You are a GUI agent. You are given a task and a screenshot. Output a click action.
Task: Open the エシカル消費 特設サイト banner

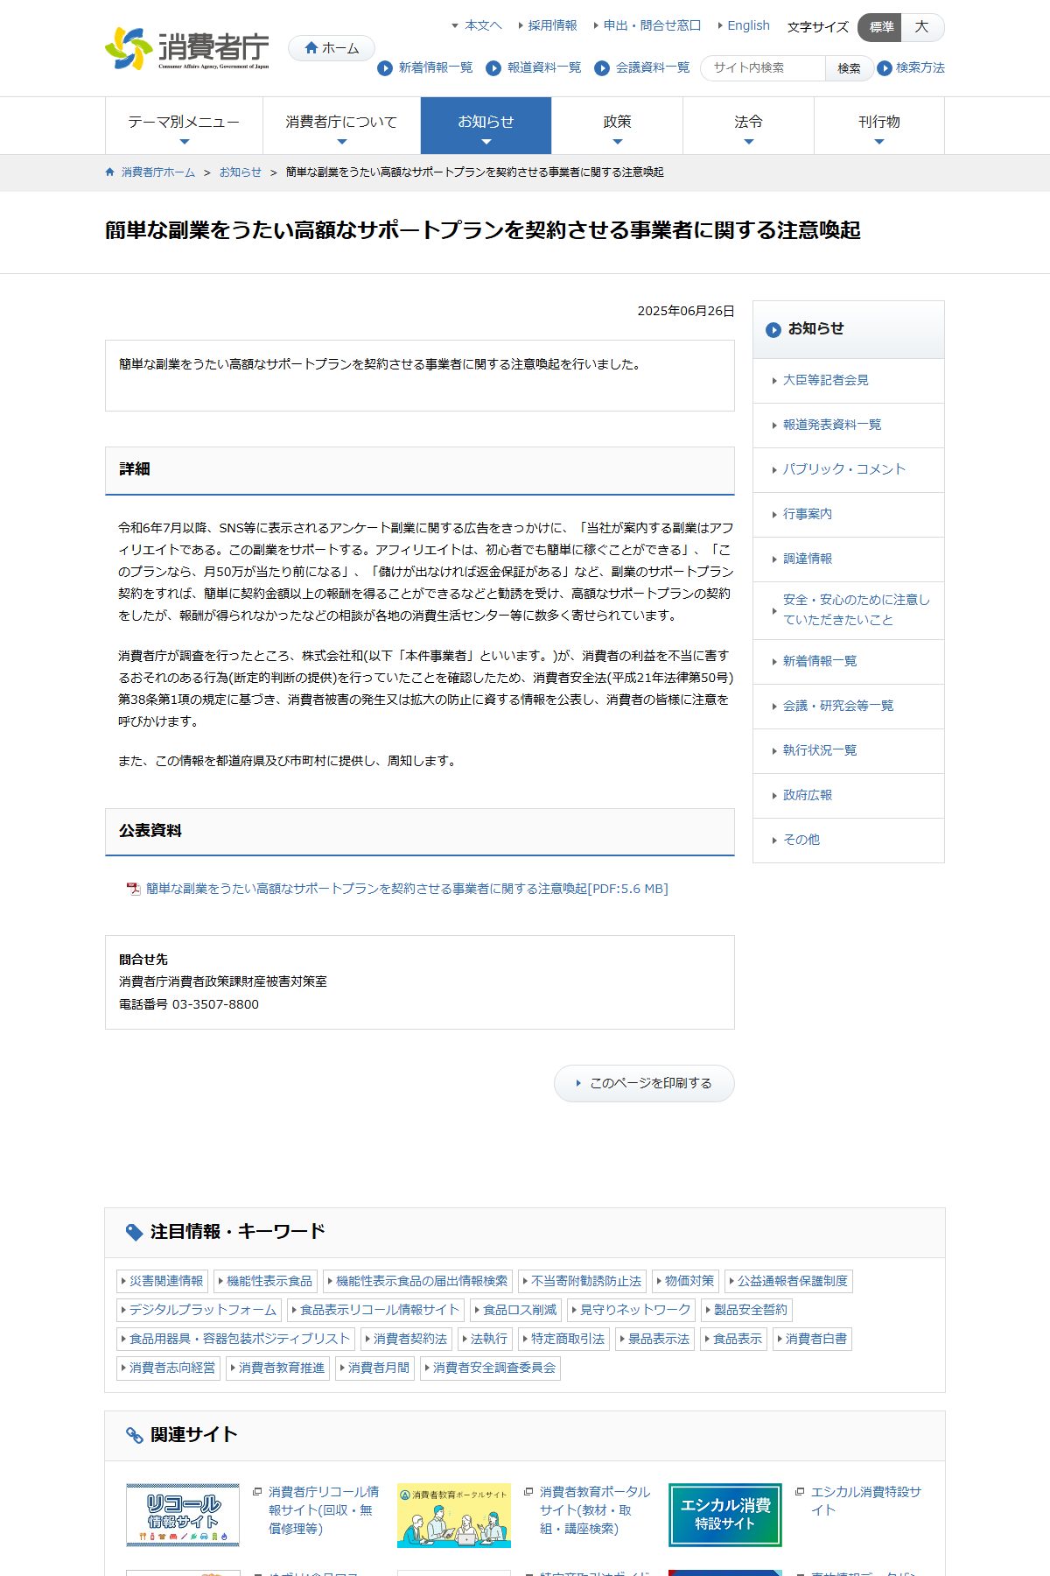(725, 1515)
